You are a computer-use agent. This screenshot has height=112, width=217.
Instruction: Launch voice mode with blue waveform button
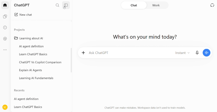click(x=207, y=53)
